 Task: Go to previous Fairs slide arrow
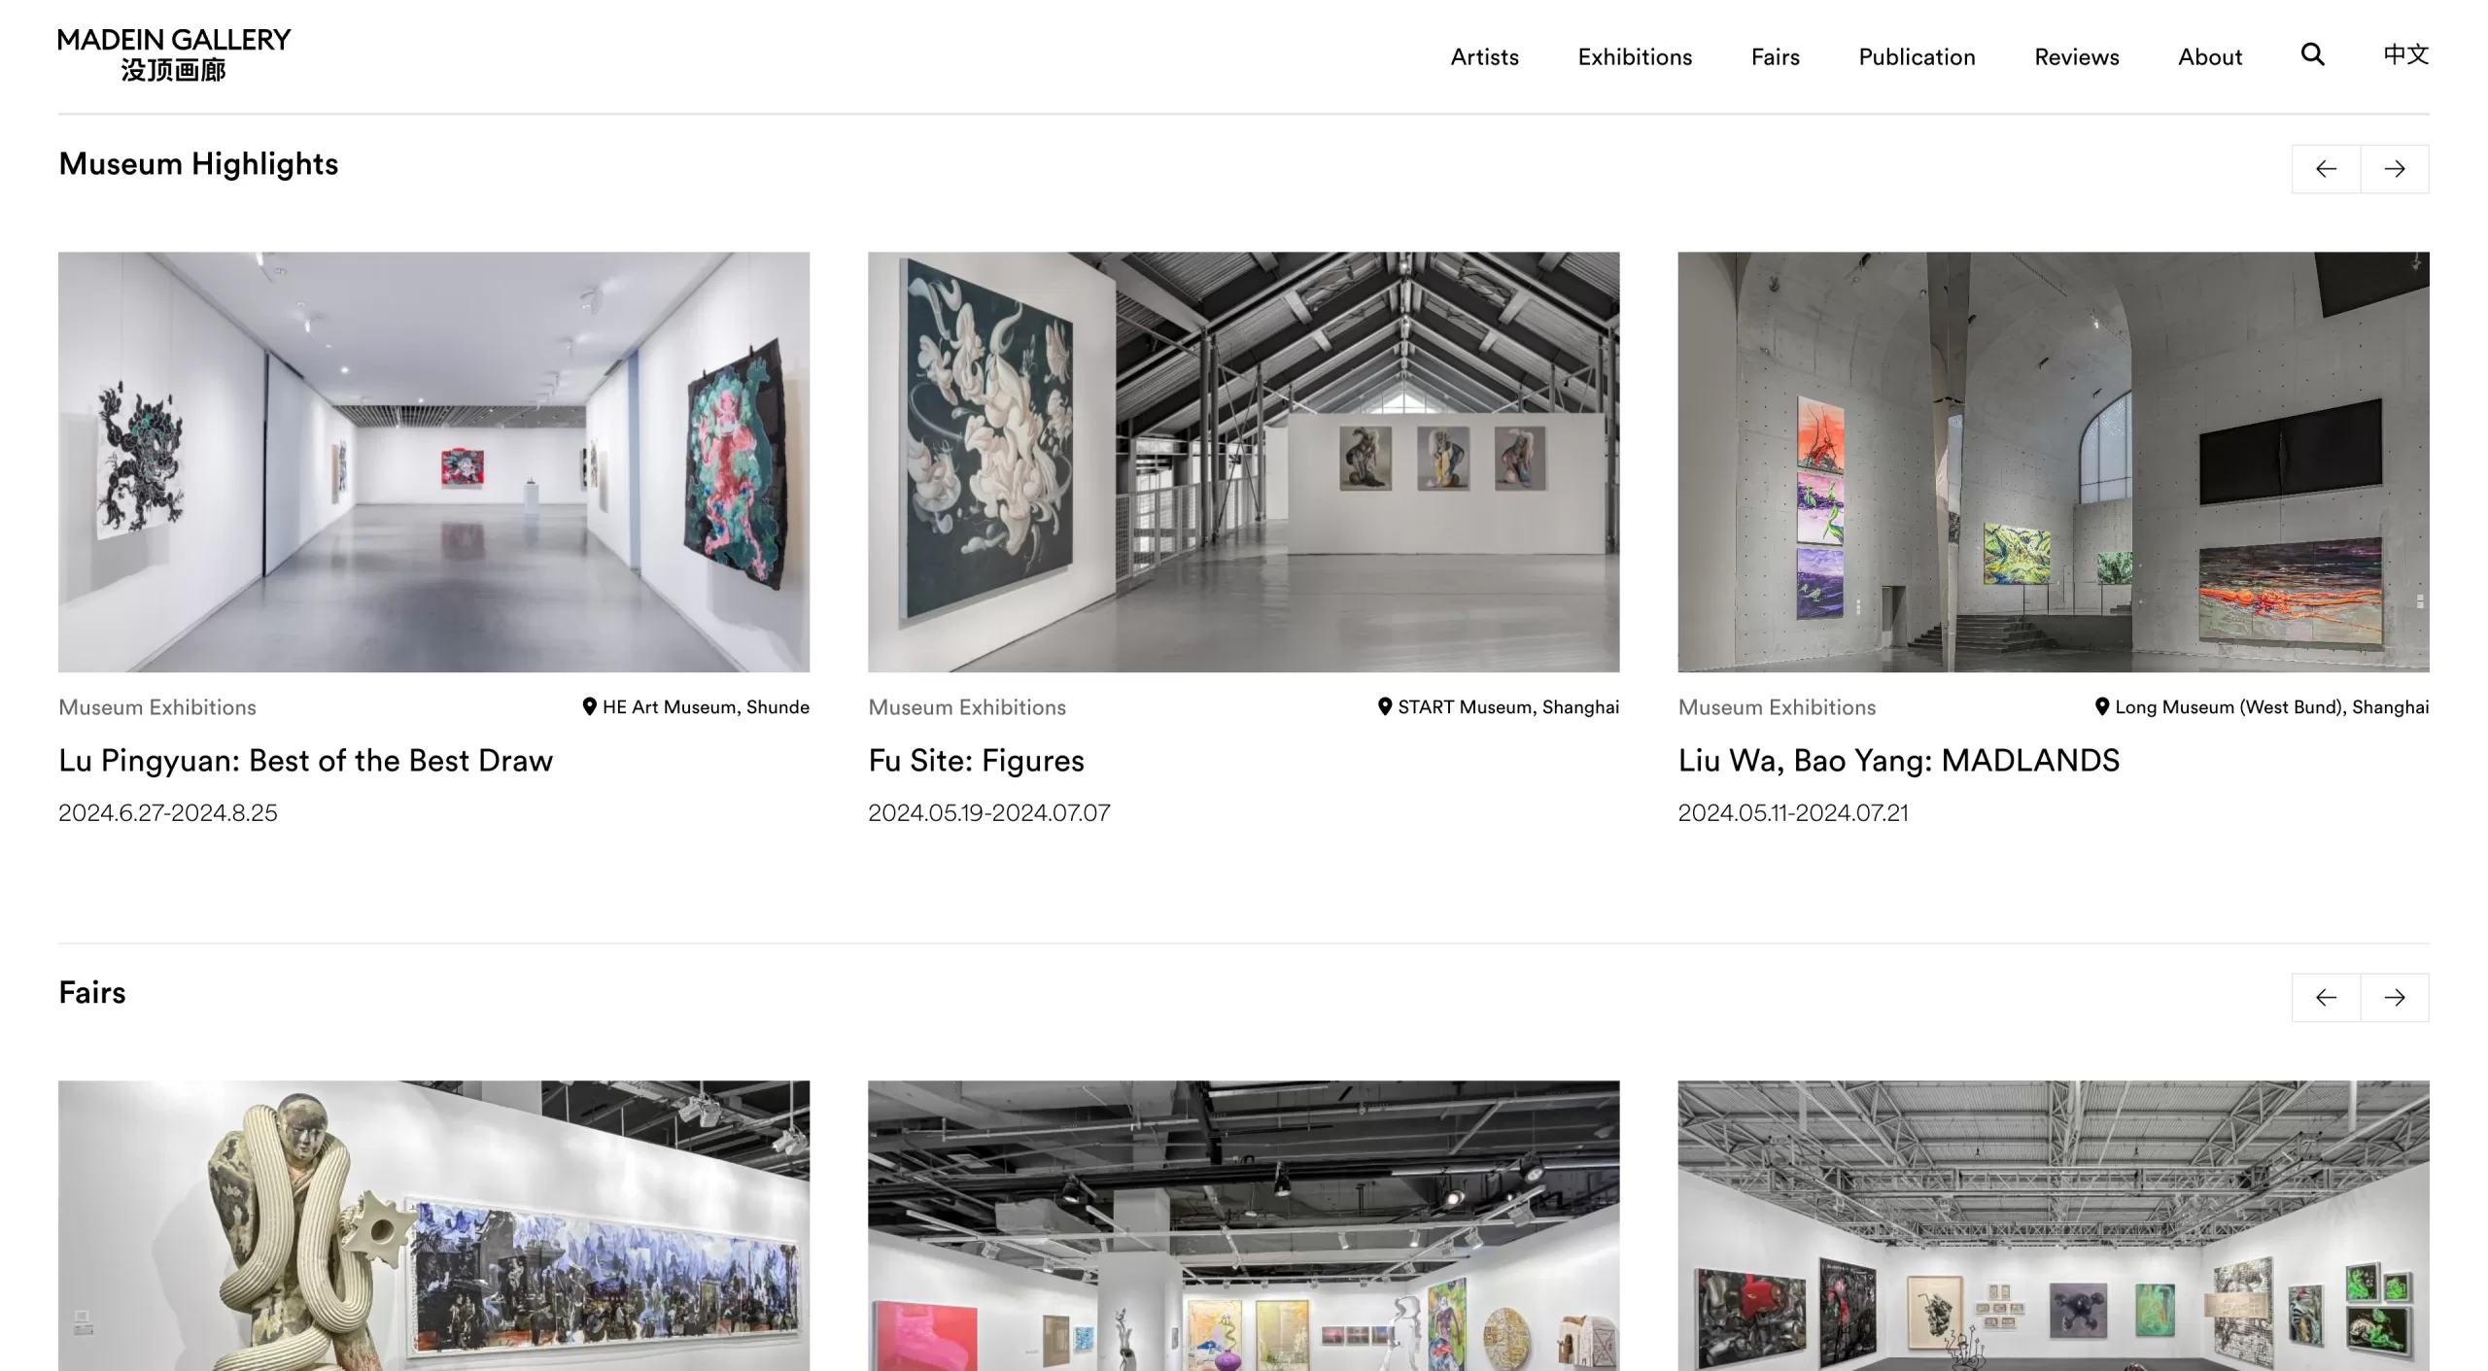click(x=2326, y=997)
